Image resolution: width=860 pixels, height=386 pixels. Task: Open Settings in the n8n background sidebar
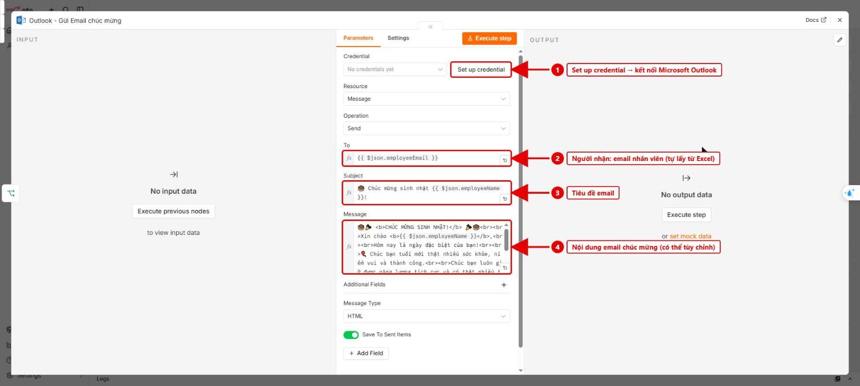point(29,376)
